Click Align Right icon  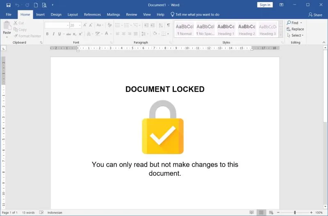tap(130, 34)
